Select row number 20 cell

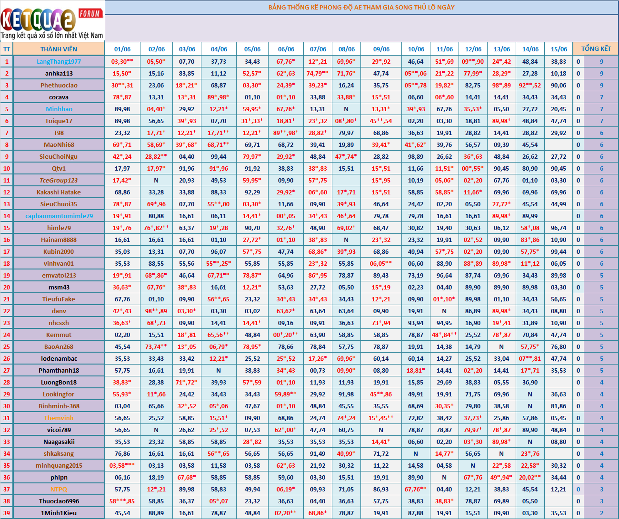(x=7, y=287)
